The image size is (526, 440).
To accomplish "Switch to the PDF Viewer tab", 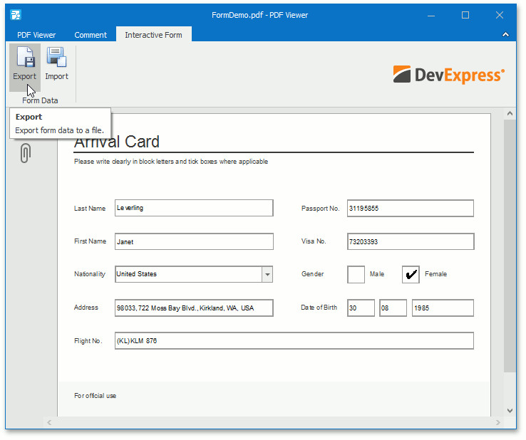I will click(36, 35).
